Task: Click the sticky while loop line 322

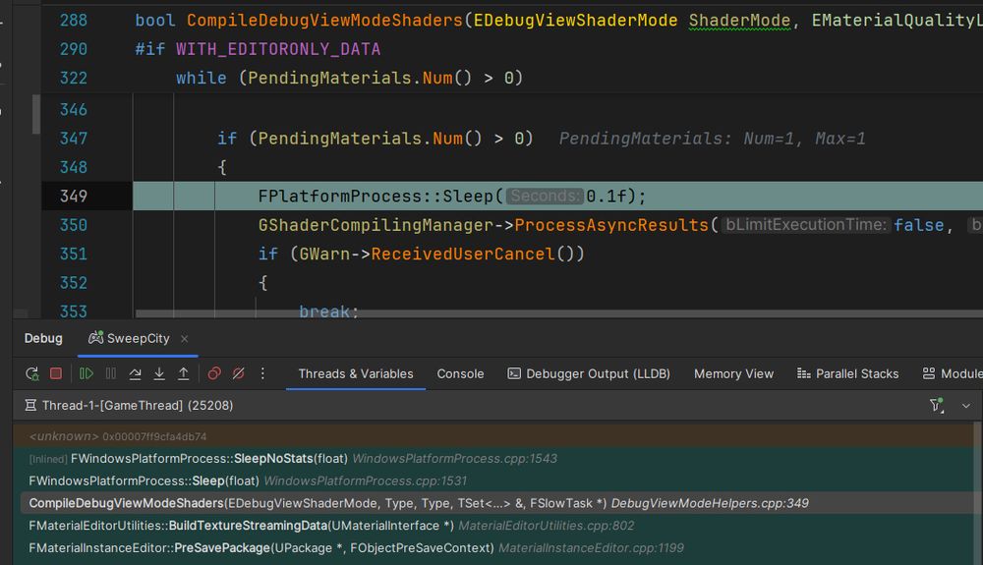Action: [349, 78]
